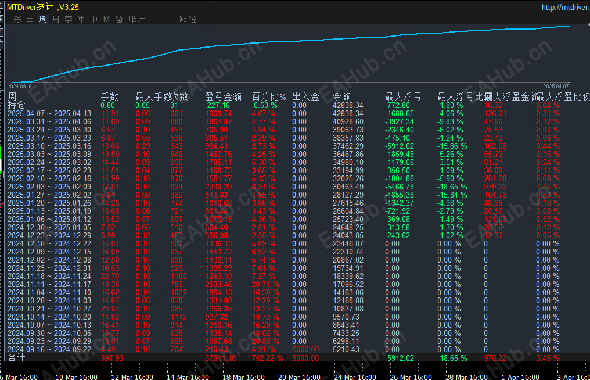Click the 余额 column header
This screenshot has height=380, width=590.
pyautogui.click(x=341, y=97)
